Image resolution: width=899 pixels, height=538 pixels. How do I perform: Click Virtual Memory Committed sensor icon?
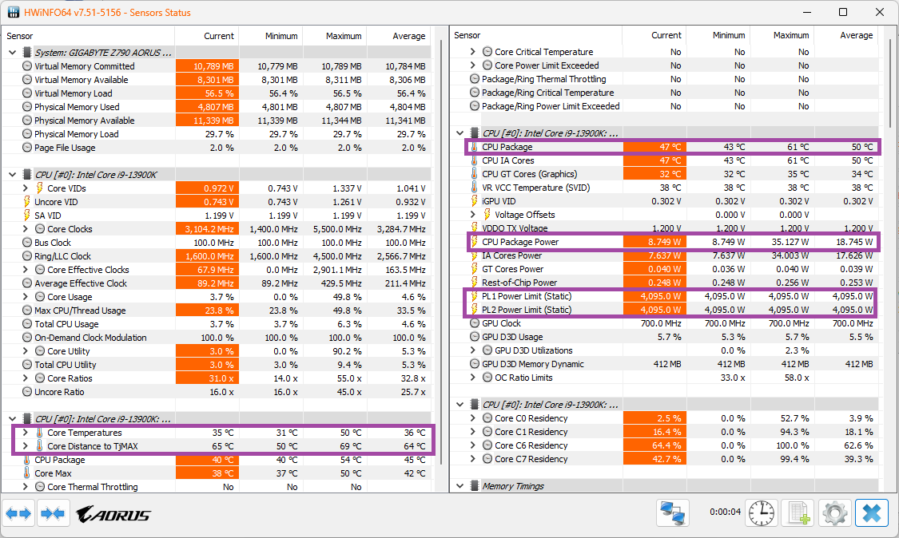[x=27, y=66]
